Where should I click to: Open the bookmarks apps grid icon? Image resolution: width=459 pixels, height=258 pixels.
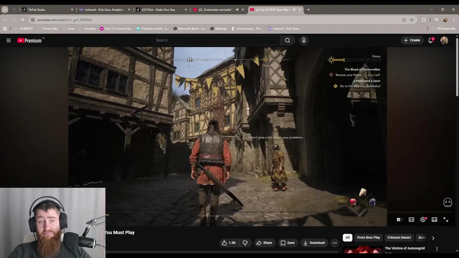point(5,29)
